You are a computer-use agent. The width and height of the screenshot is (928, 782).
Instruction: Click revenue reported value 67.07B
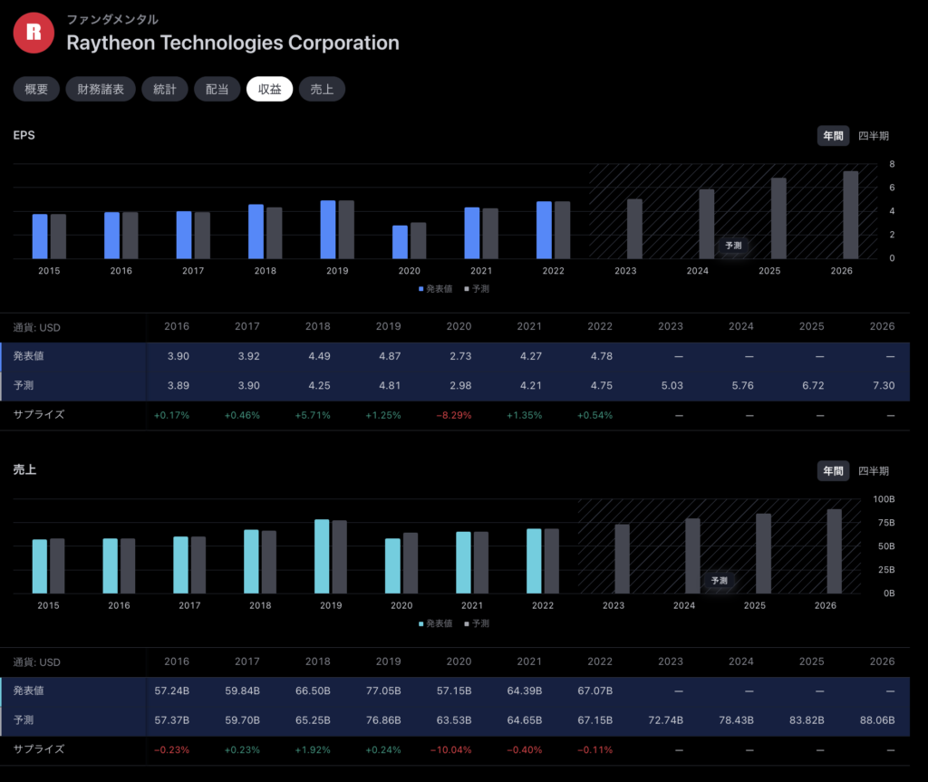pos(594,690)
